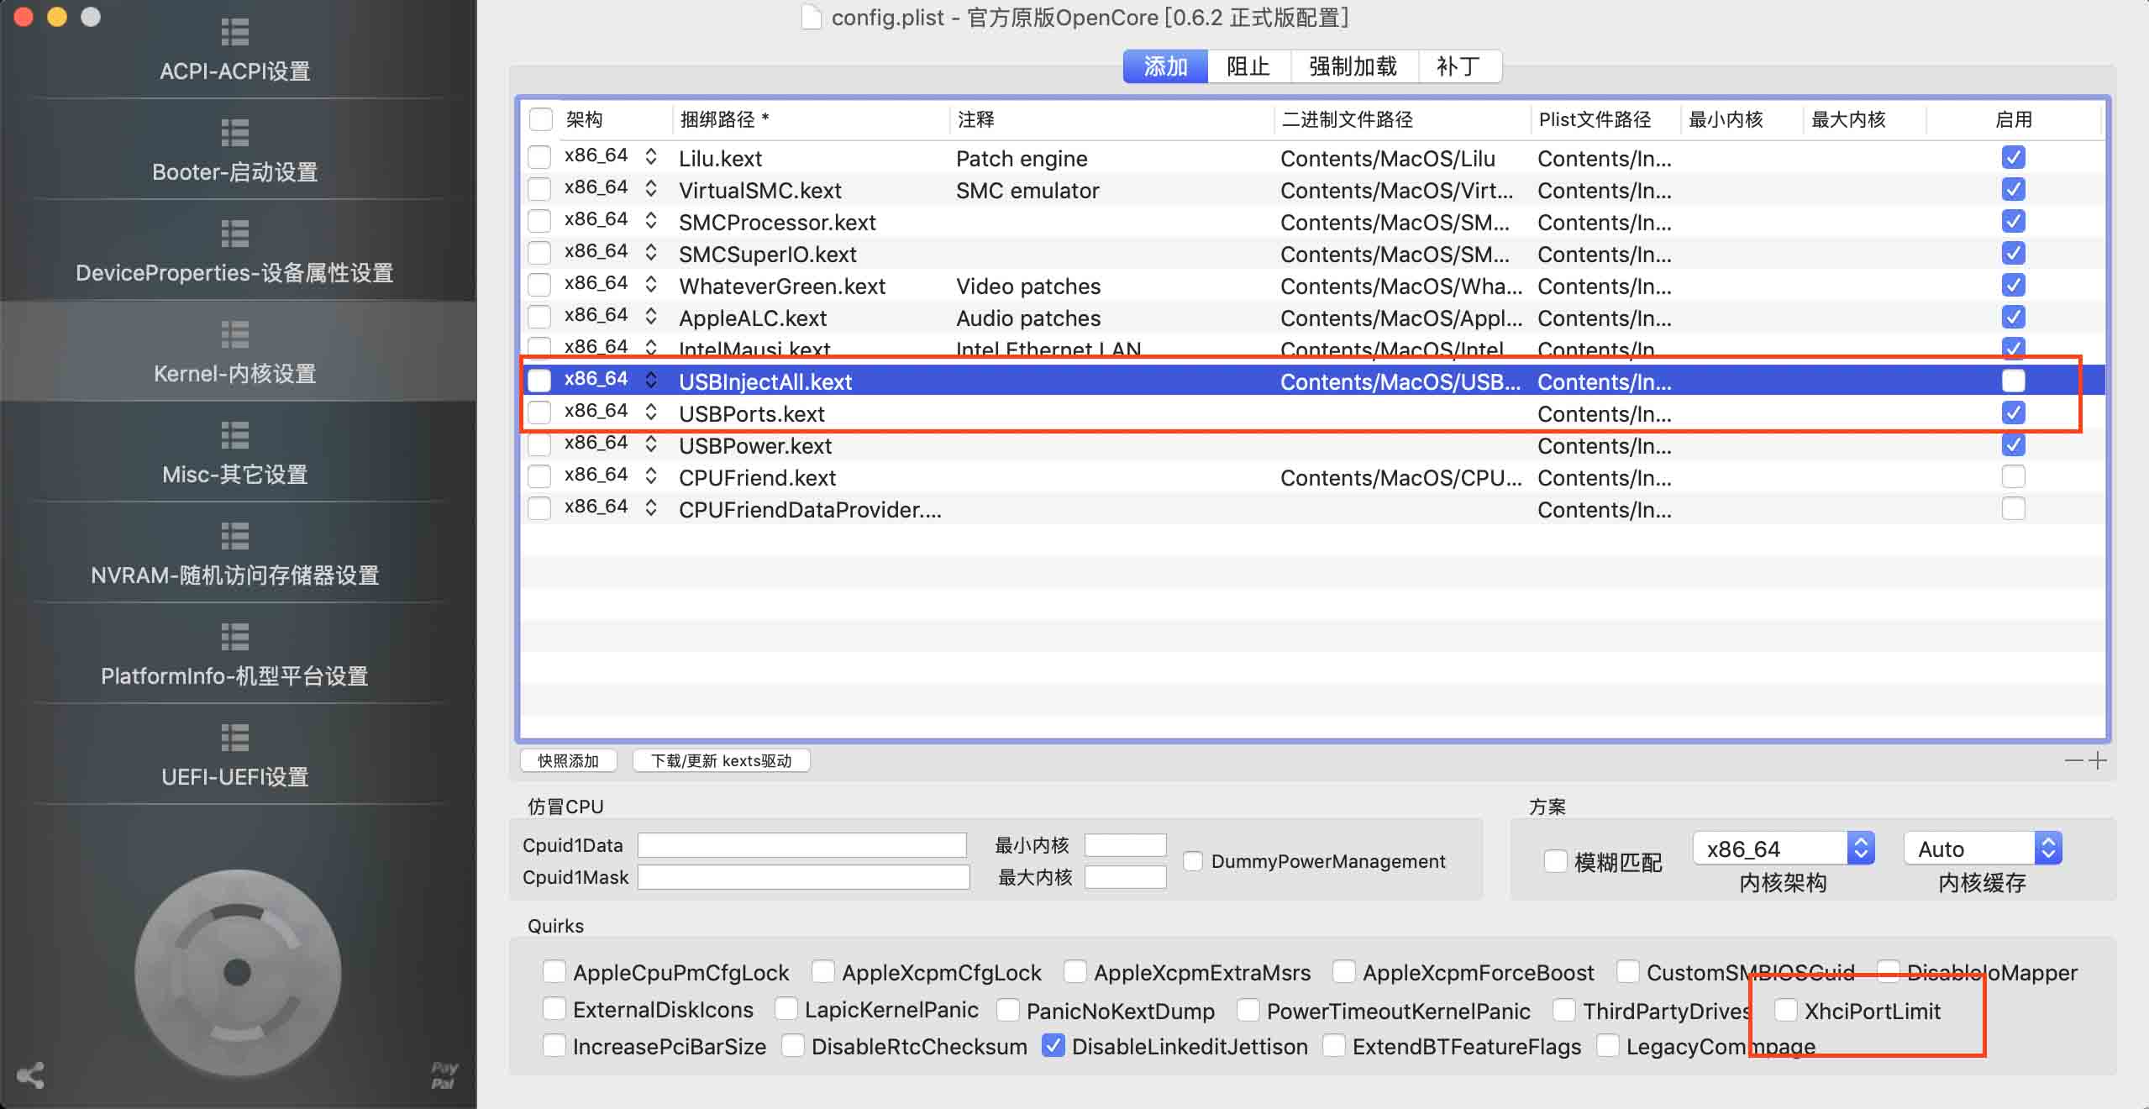Go to NVRAM settings sidebar icon
This screenshot has height=1109, width=2149.
coord(234,536)
